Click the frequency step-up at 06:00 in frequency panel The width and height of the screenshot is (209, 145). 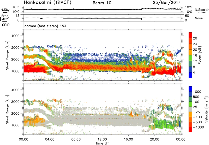[63, 19]
